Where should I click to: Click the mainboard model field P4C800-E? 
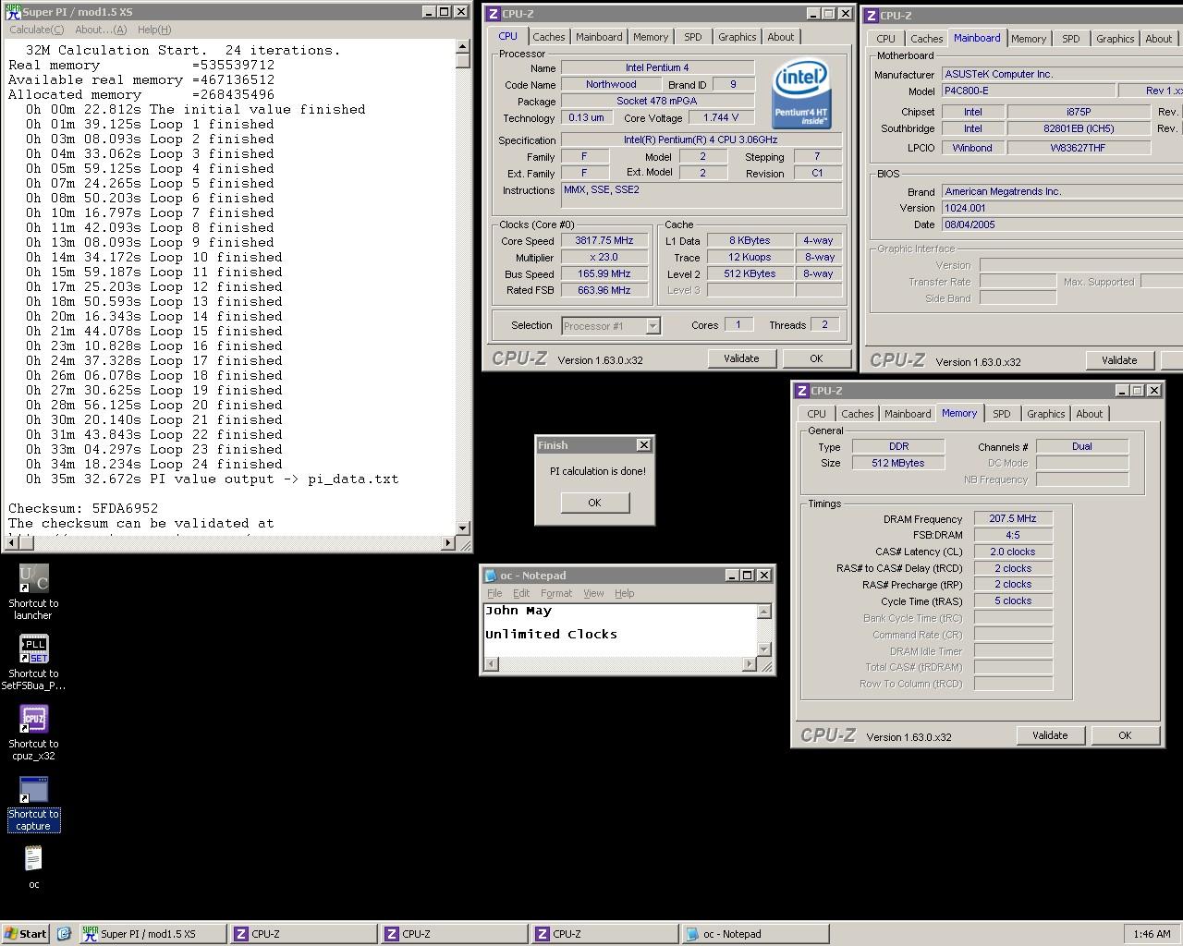[x=1028, y=91]
